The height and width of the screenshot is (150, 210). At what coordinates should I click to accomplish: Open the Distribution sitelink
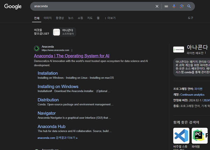(x=48, y=100)
